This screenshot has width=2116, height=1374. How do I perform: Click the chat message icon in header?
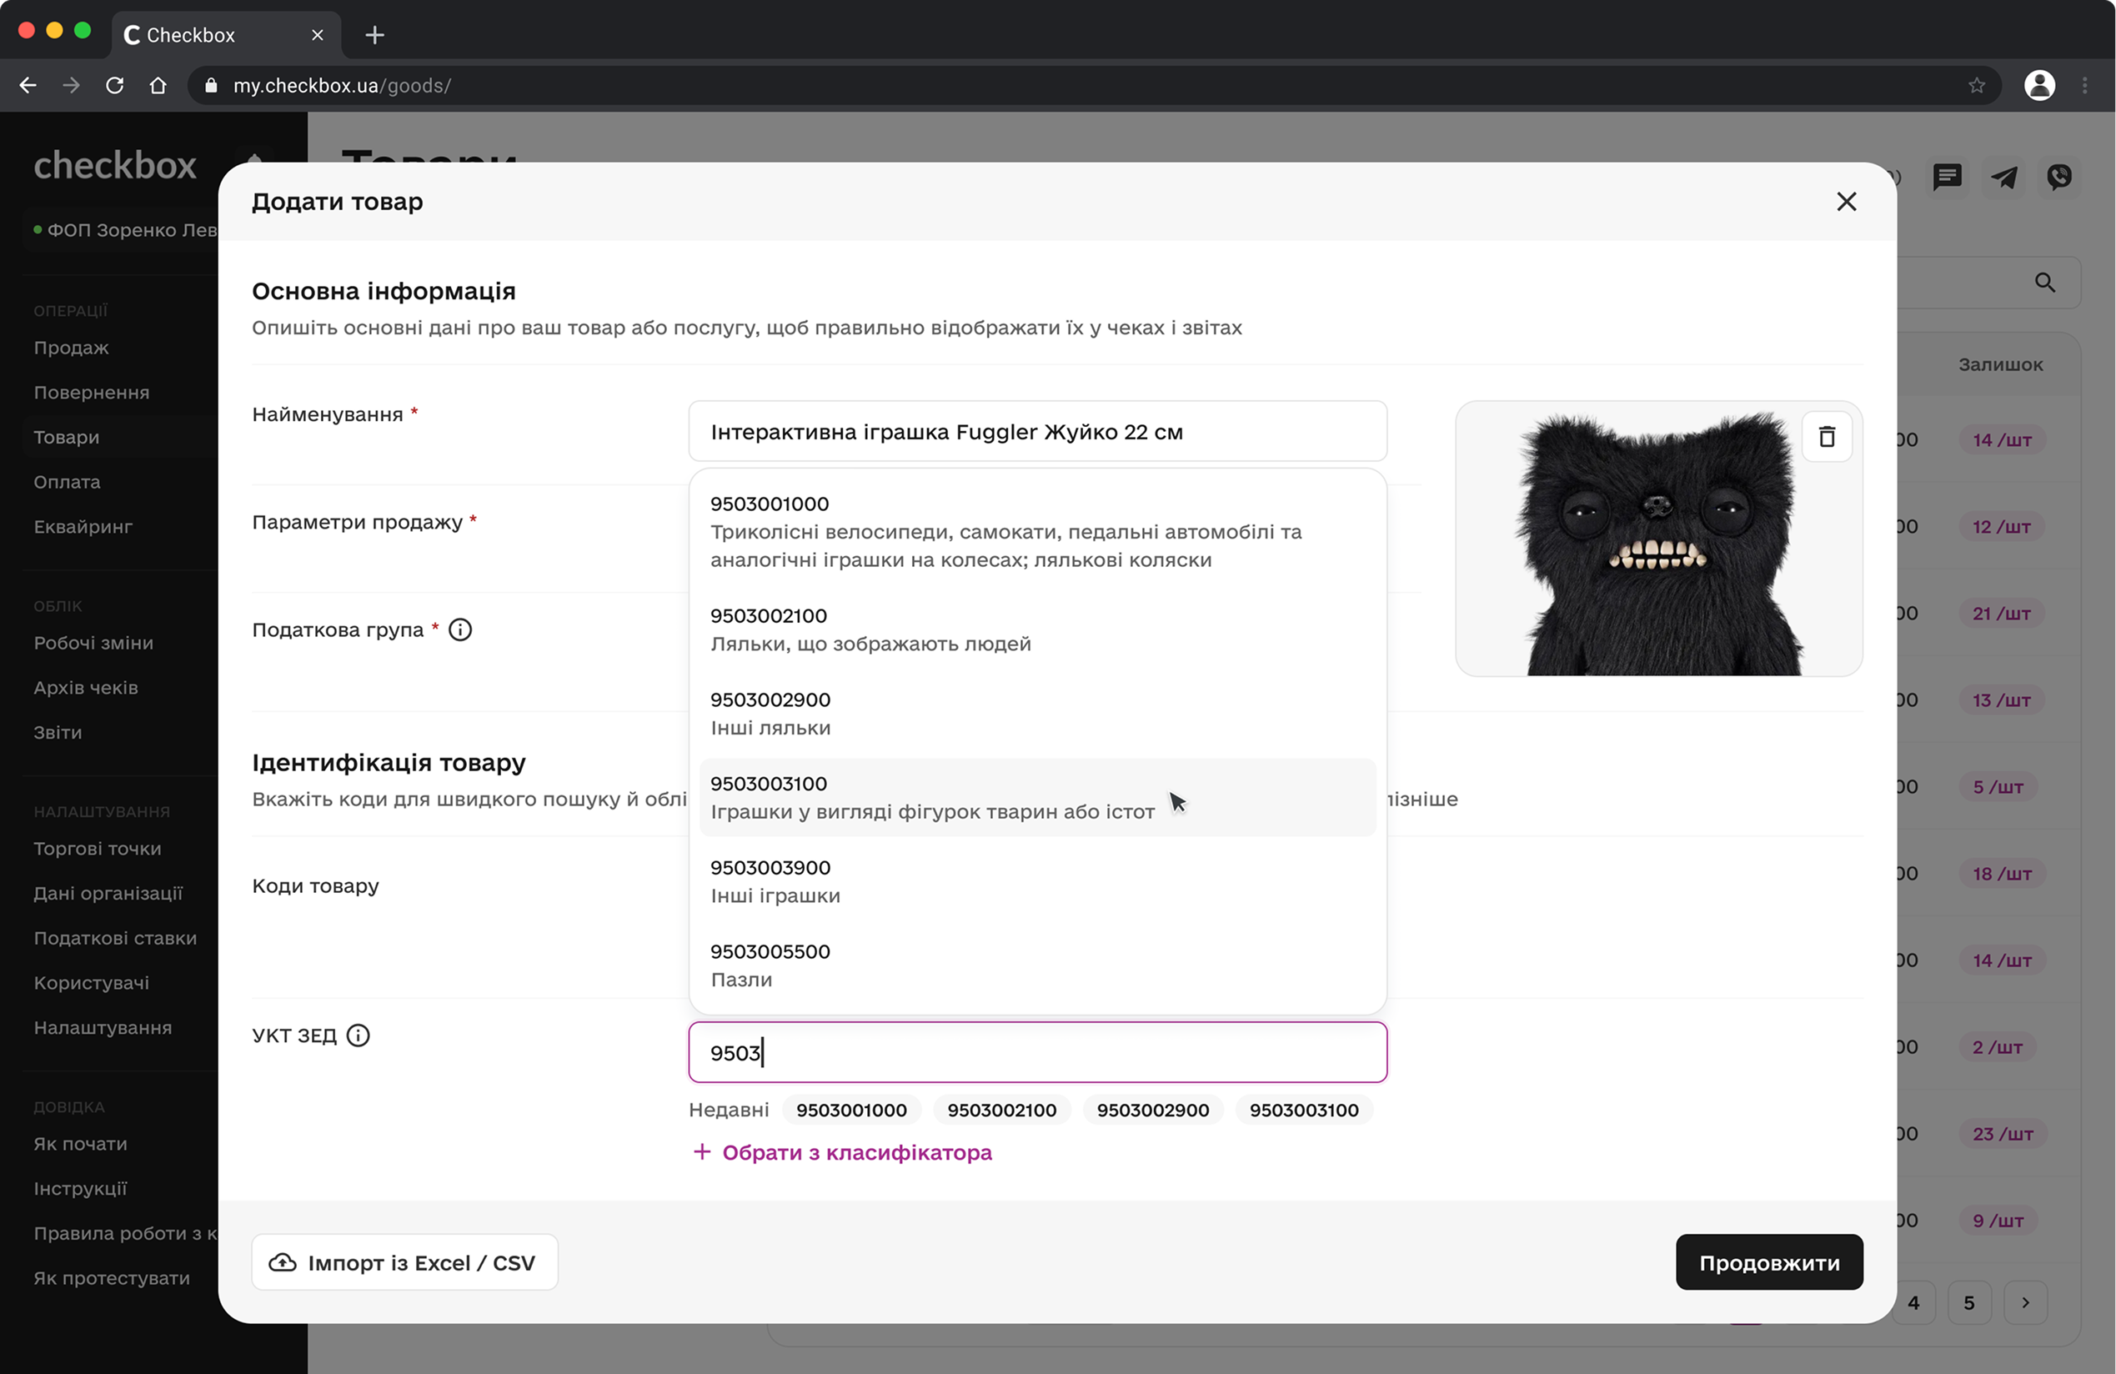[x=1947, y=177]
